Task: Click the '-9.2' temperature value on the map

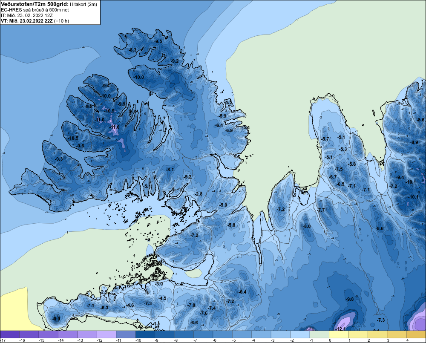Action: click(175, 61)
